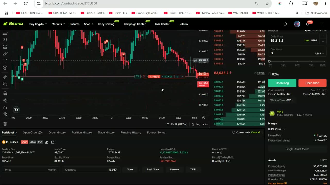The height and width of the screenshot is (185, 330).
Task: Select the Brush drawing tool
Action: coord(5,54)
